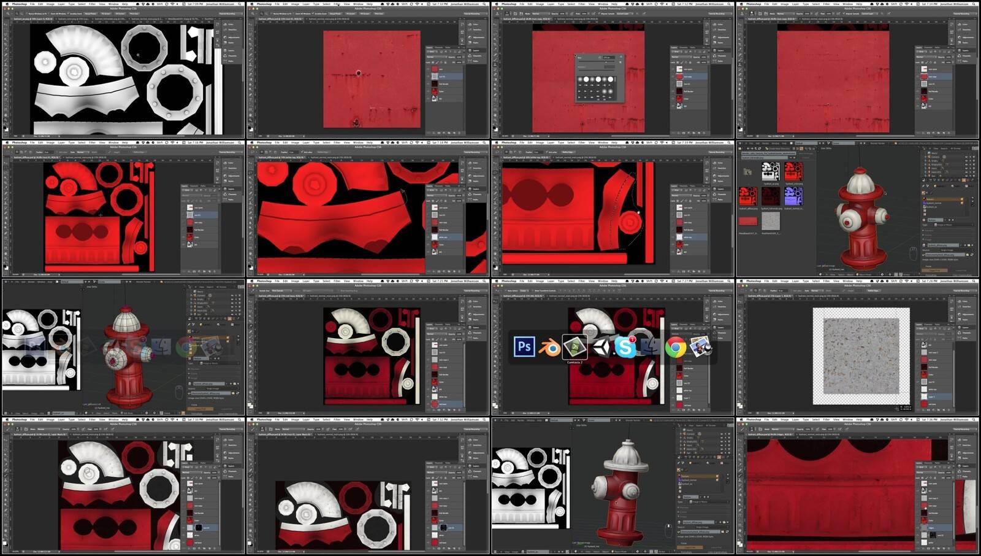Image resolution: width=981 pixels, height=556 pixels.
Task: Click new-preset icon below the brush picker gear
Action: pos(620,63)
